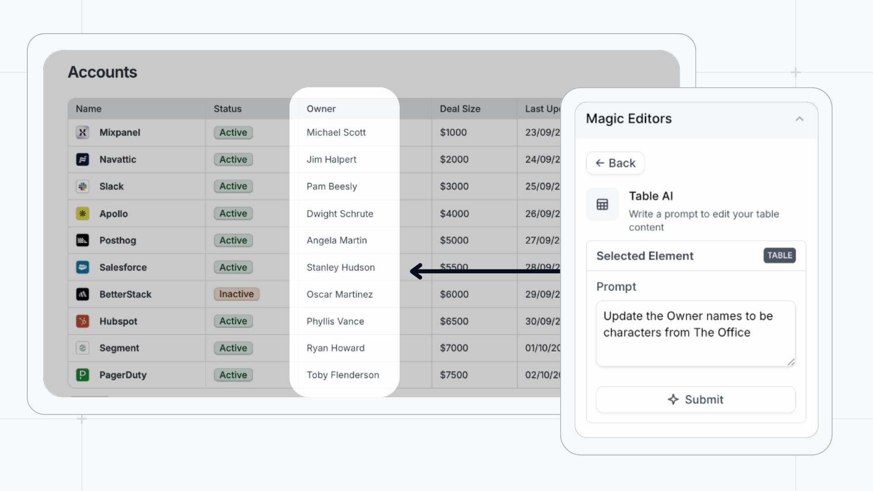The height and width of the screenshot is (491, 873).
Task: Click the Hubspot logo icon
Action: click(82, 321)
